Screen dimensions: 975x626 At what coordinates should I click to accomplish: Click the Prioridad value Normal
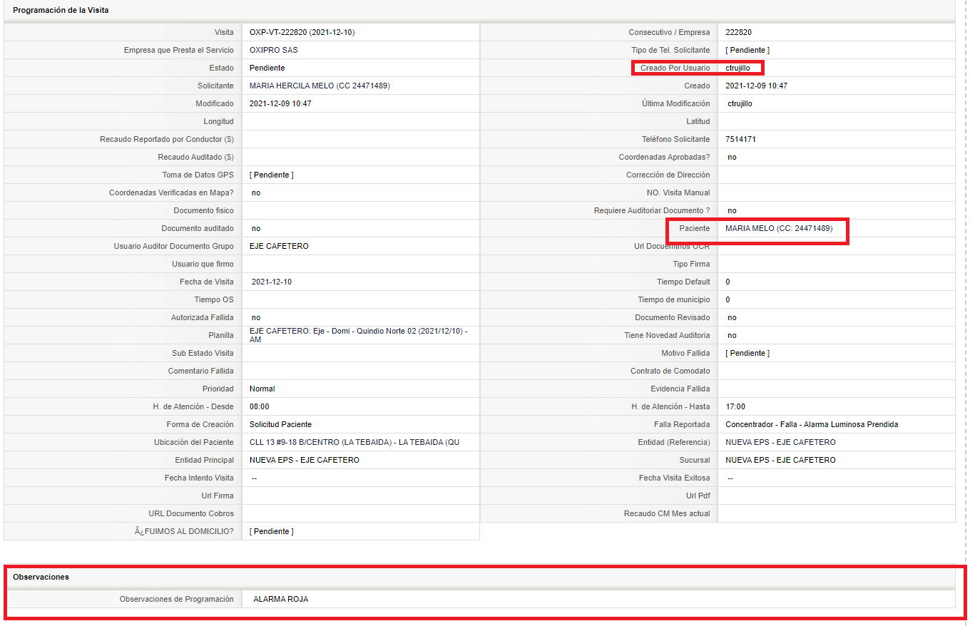coord(262,389)
